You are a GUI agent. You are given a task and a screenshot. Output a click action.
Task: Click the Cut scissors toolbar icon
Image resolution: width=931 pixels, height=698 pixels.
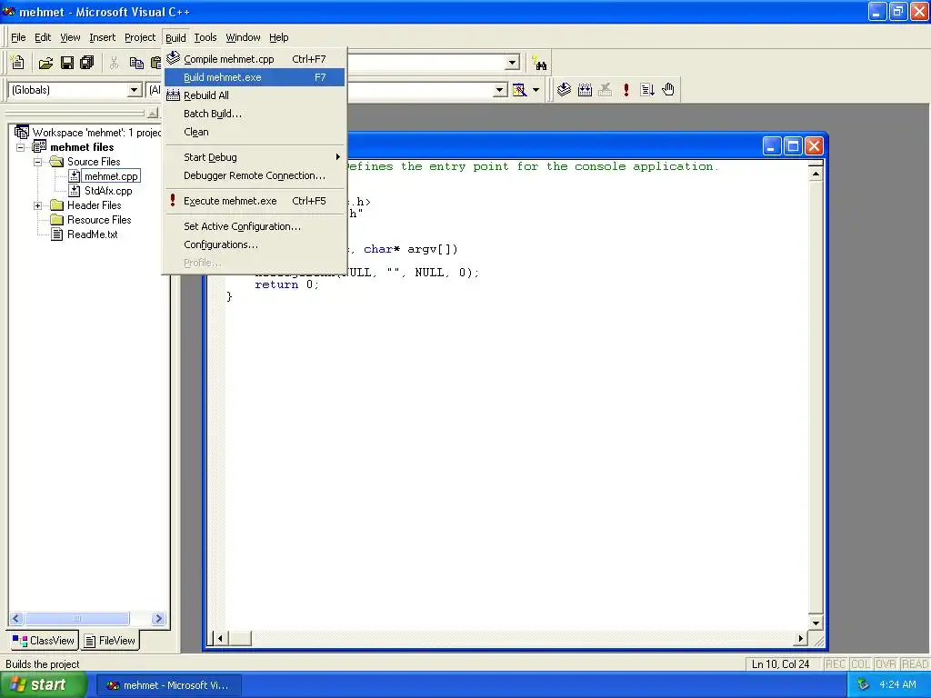pos(114,63)
